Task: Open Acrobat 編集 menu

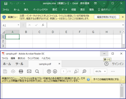Action: (13, 58)
